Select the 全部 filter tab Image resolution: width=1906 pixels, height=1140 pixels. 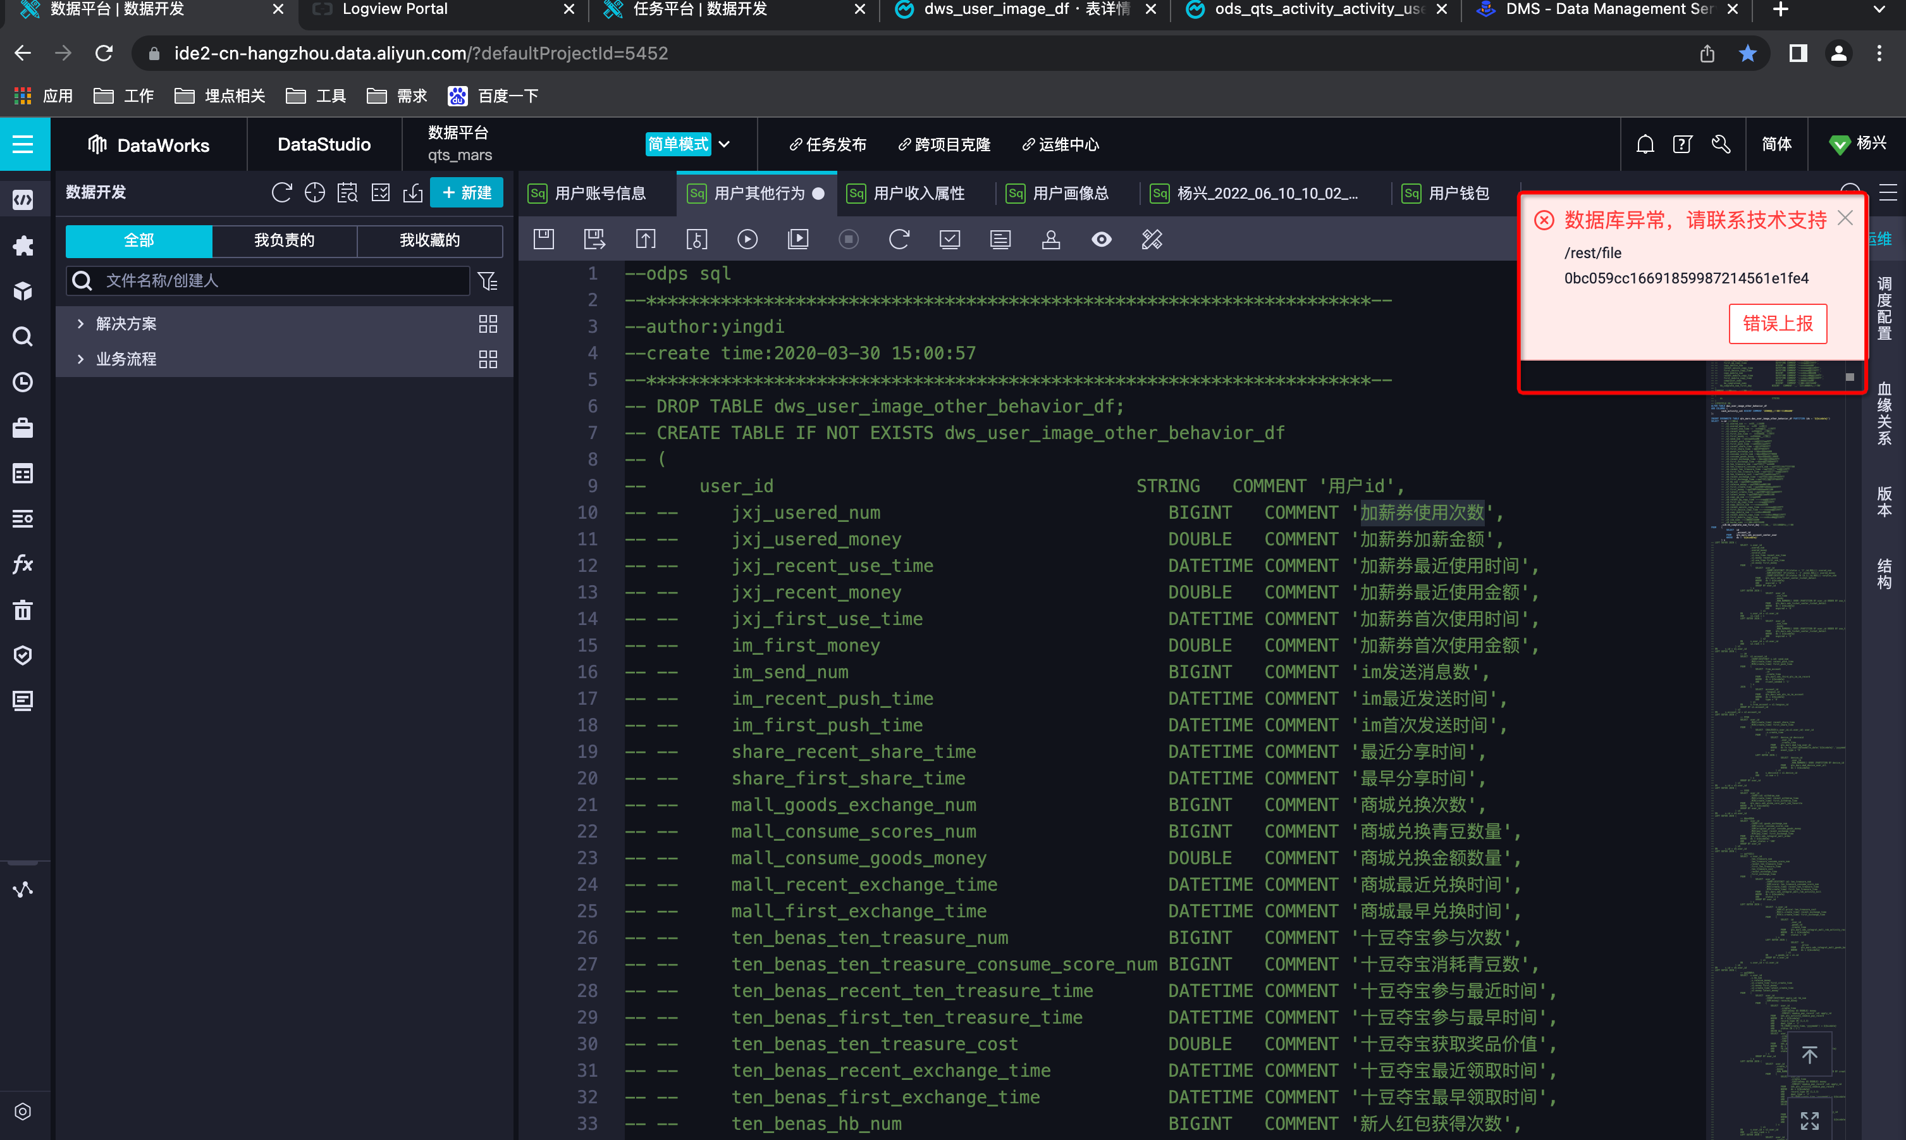pos(139,240)
